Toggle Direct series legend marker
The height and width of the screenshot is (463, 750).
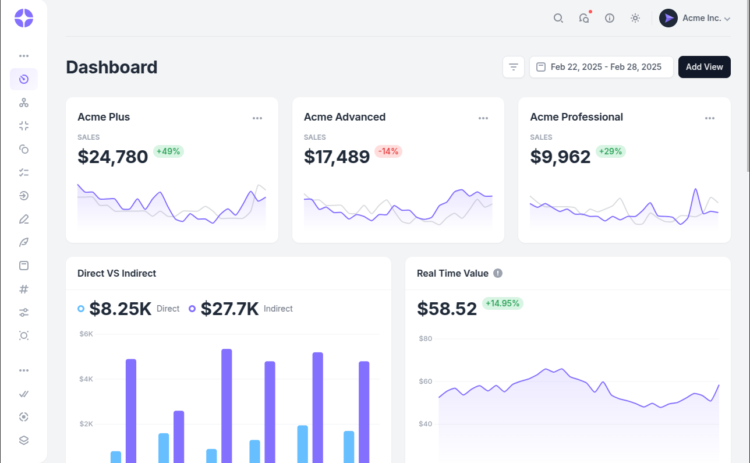[x=81, y=309]
